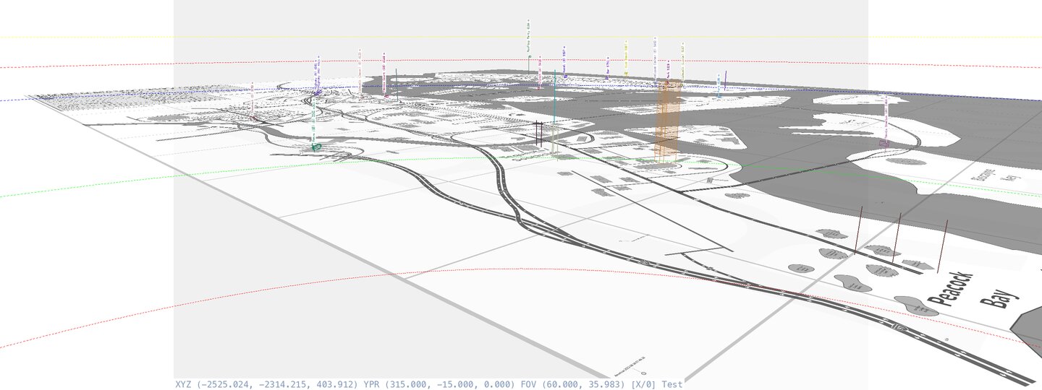Click the green marker icon at the interchange
The height and width of the screenshot is (390, 1042).
click(315, 147)
